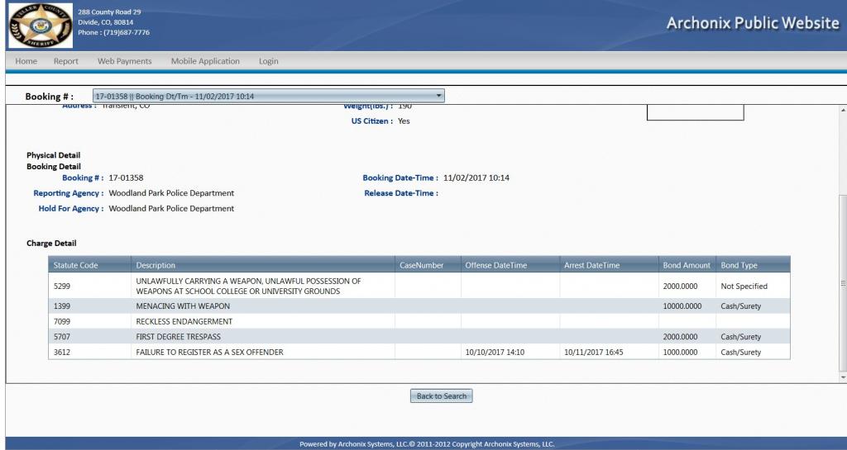Go to Web Payments page
This screenshot has width=847, height=450.
125,61
